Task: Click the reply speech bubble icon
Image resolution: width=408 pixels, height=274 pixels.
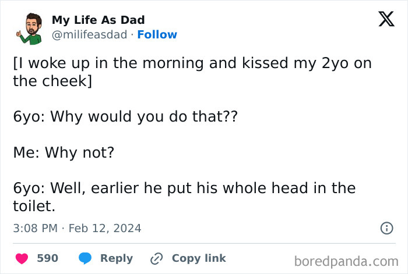Action: click(85, 258)
